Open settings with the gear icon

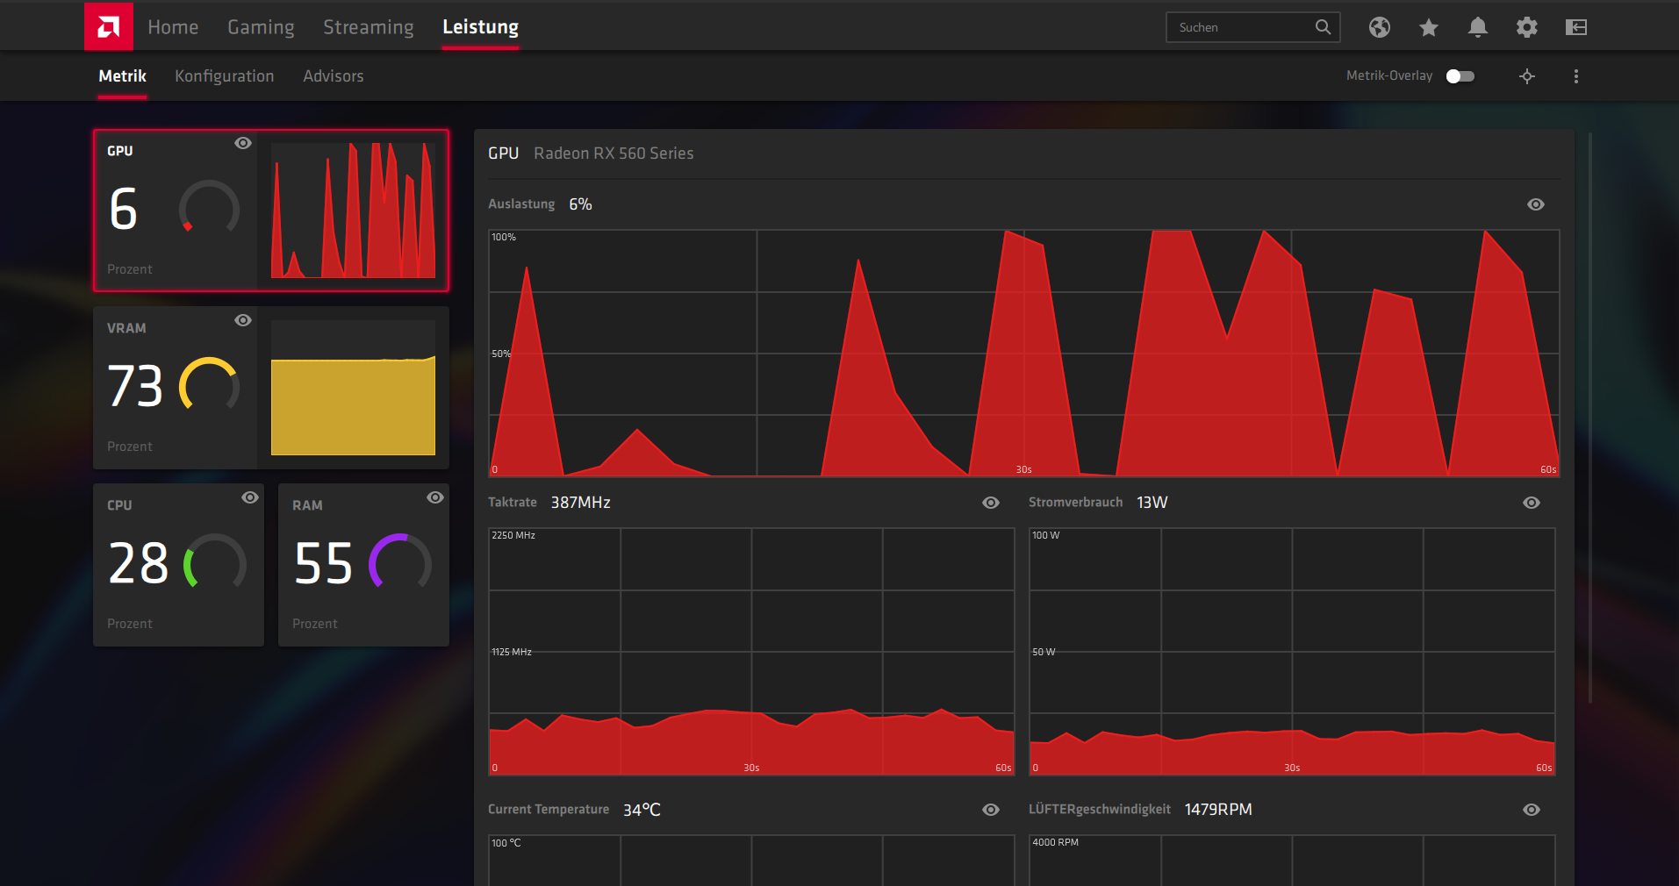1526,27
